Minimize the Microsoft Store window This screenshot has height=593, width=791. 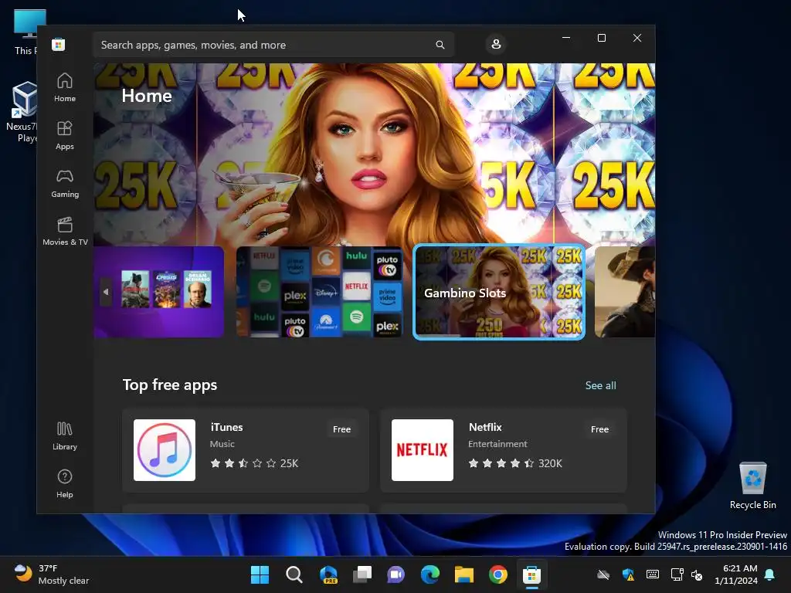pos(566,38)
